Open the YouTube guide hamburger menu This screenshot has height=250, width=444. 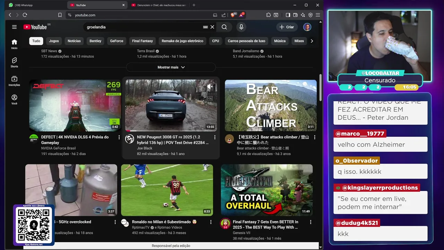[14, 27]
